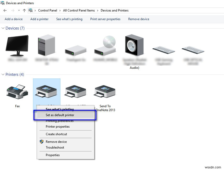Open Printer properties from context menu

[x=65, y=127]
